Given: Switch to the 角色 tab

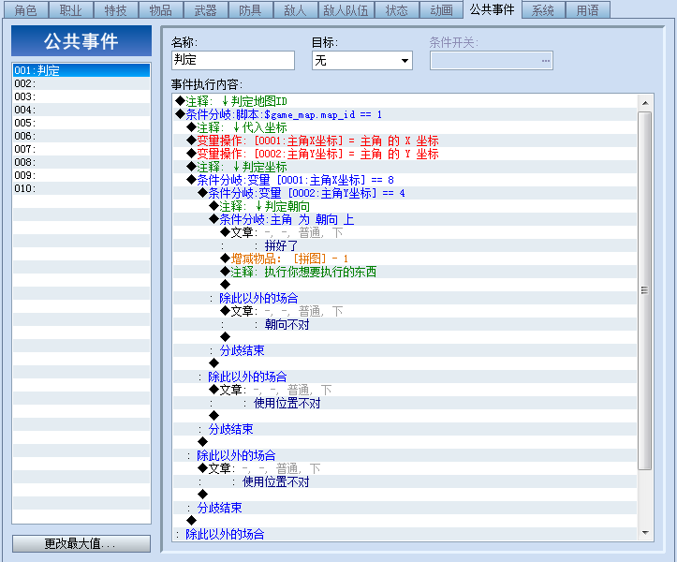Looking at the screenshot, I should (26, 10).
